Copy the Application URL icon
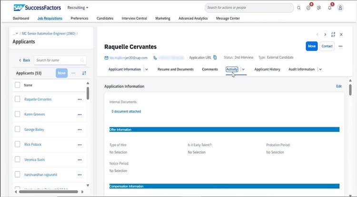The width and height of the screenshot is (357, 197). (215, 57)
